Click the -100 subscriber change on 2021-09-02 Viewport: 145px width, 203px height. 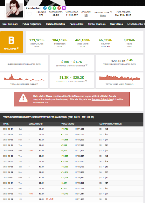pos(31,194)
